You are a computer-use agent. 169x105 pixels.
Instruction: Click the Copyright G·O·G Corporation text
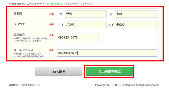click(127, 85)
